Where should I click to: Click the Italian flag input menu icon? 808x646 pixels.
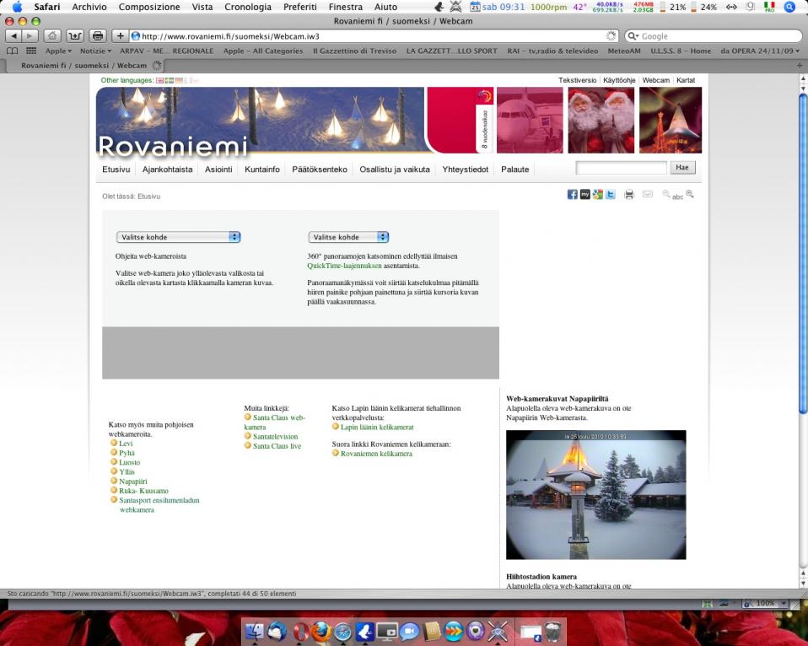(769, 7)
